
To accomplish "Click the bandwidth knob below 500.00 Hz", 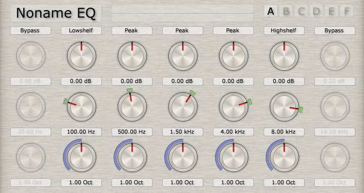I will pos(132,157).
